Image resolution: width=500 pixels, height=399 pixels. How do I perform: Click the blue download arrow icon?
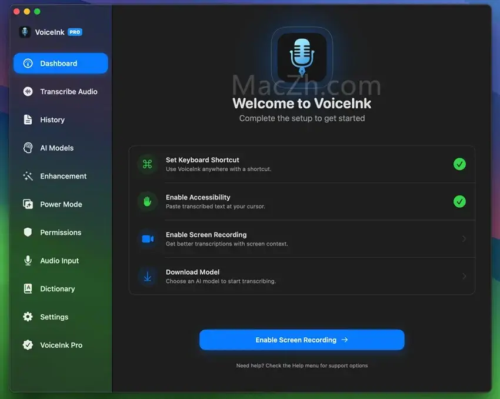[148, 276]
